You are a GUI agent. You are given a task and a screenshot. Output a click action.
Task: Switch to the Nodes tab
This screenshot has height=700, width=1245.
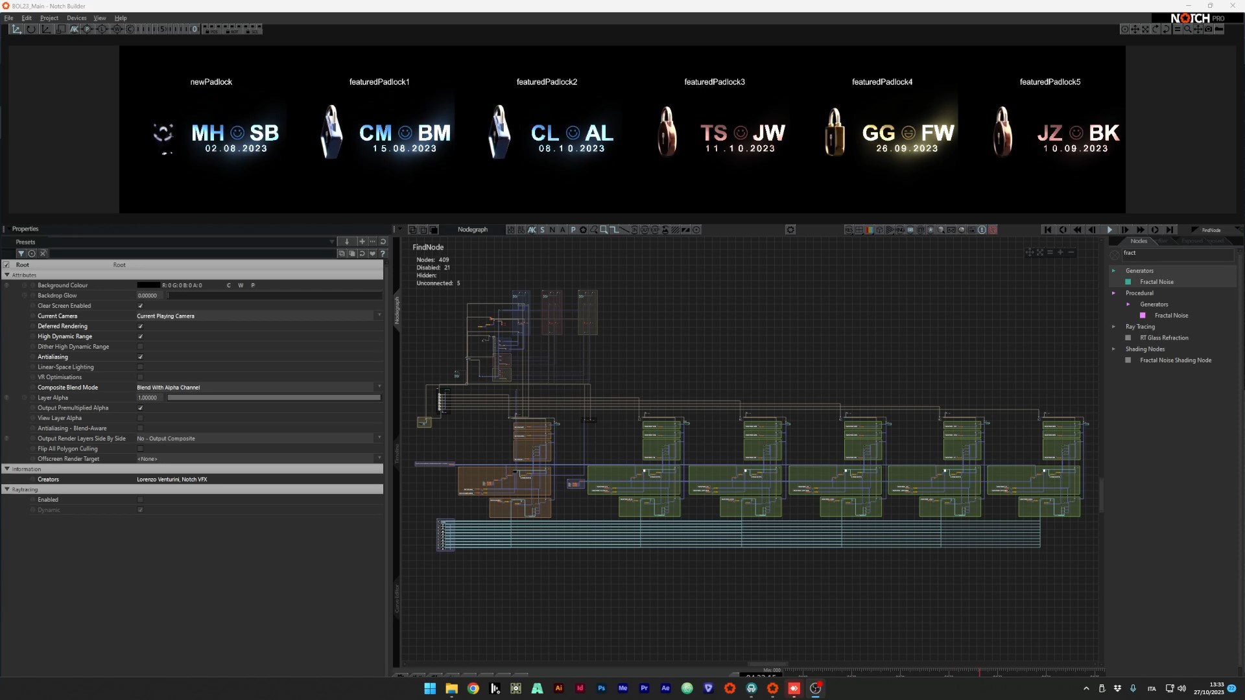1139,240
